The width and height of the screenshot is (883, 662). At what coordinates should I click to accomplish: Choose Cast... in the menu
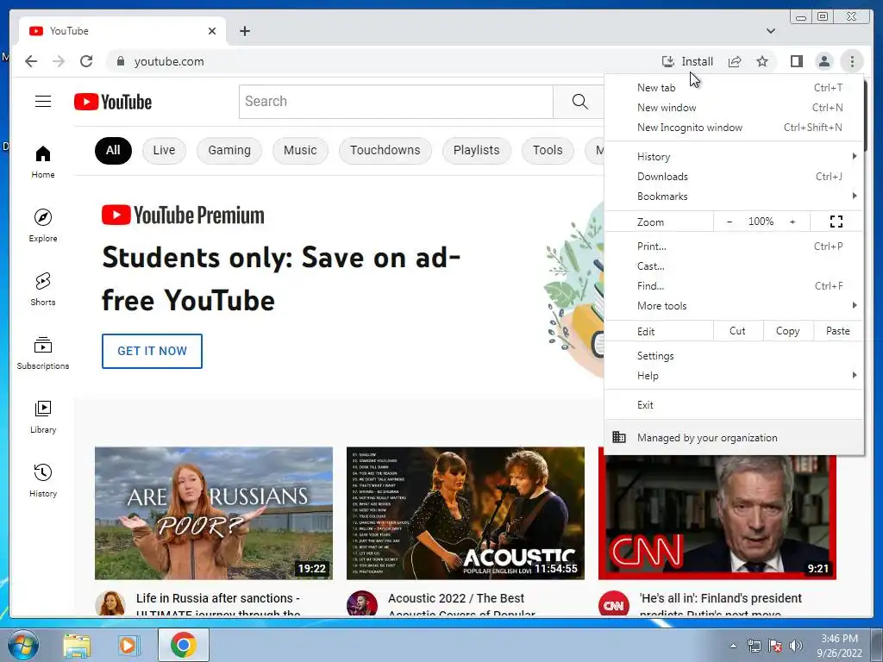coord(734,266)
